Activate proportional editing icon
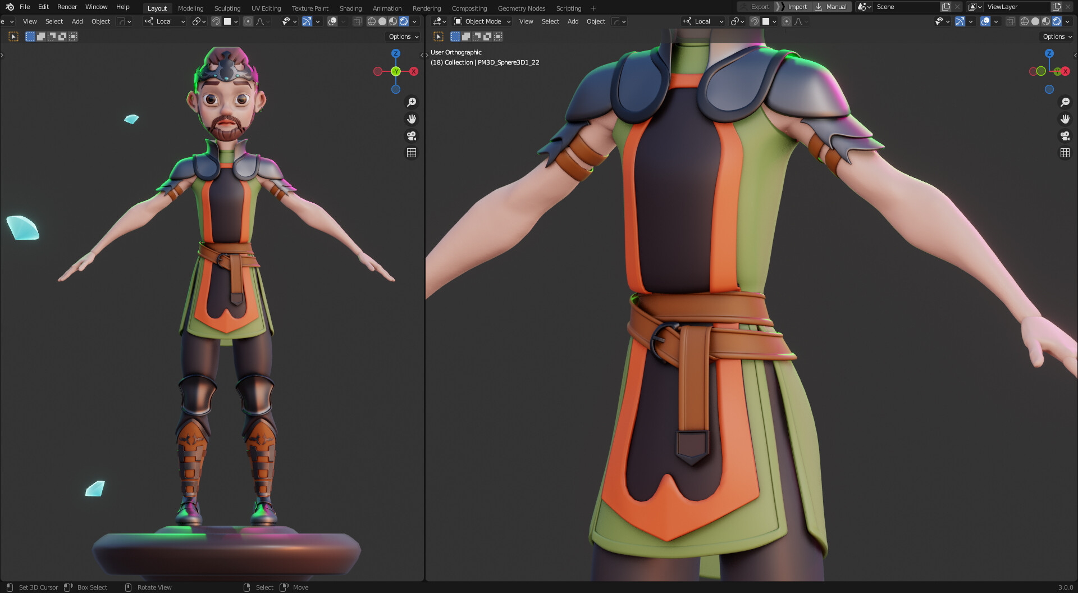This screenshot has width=1078, height=593. pos(248,21)
